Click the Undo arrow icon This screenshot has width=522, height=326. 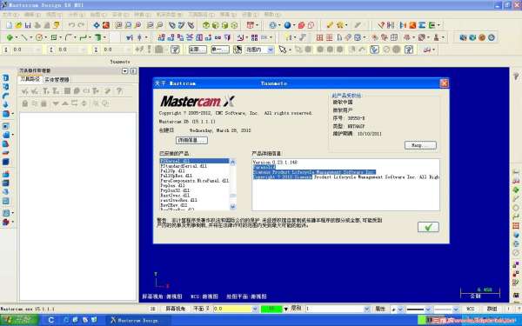coord(71,25)
